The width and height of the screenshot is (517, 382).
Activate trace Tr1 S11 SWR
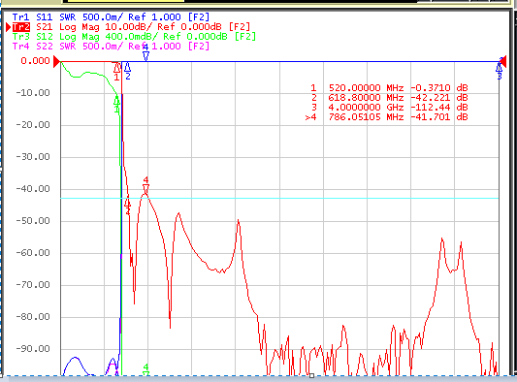click(x=111, y=16)
